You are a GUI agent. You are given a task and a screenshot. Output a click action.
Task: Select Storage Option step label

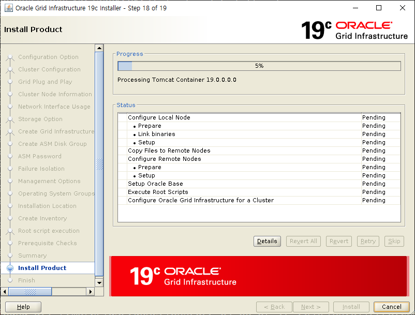pyautogui.click(x=40, y=119)
